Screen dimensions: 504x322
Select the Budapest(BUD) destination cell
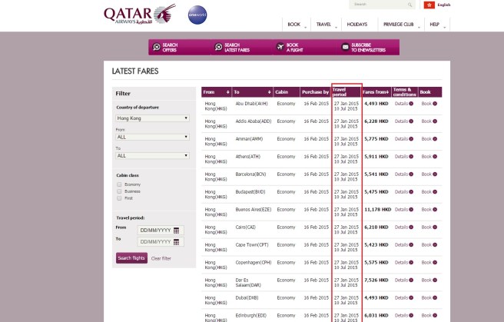coord(250,192)
